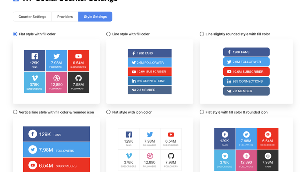Switch to the Providers tab
The width and height of the screenshot is (306, 172).
65,17
